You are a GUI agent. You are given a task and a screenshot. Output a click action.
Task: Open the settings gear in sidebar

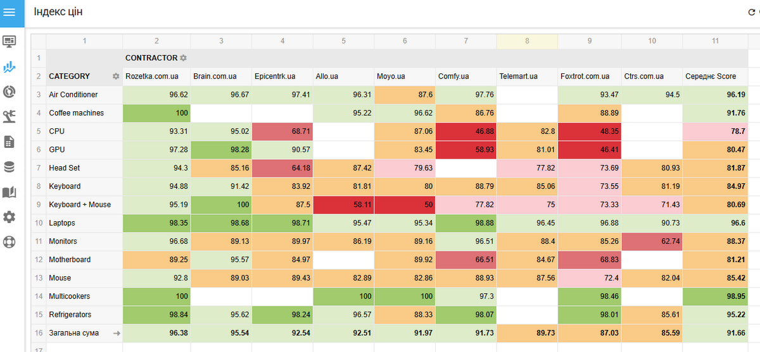[x=9, y=217]
